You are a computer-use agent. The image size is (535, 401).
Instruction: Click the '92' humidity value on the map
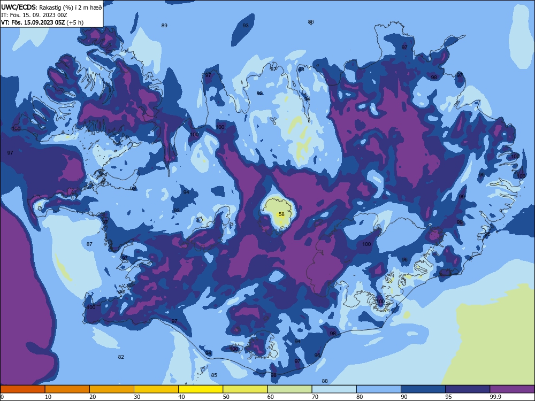click(259, 93)
